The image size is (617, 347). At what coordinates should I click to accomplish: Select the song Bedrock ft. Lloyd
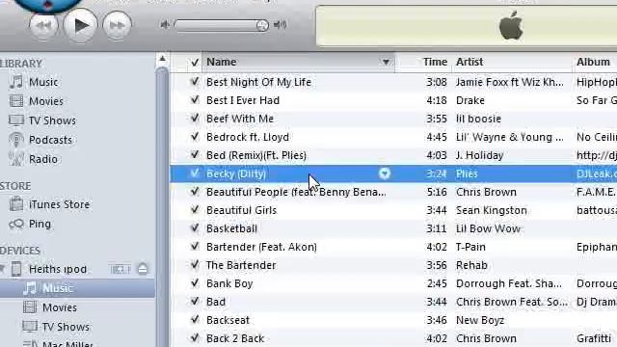(248, 137)
